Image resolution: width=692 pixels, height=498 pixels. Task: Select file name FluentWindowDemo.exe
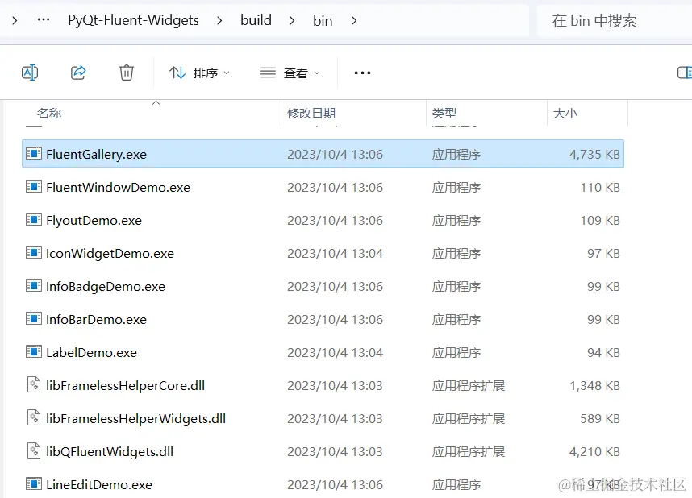pyautogui.click(x=118, y=188)
